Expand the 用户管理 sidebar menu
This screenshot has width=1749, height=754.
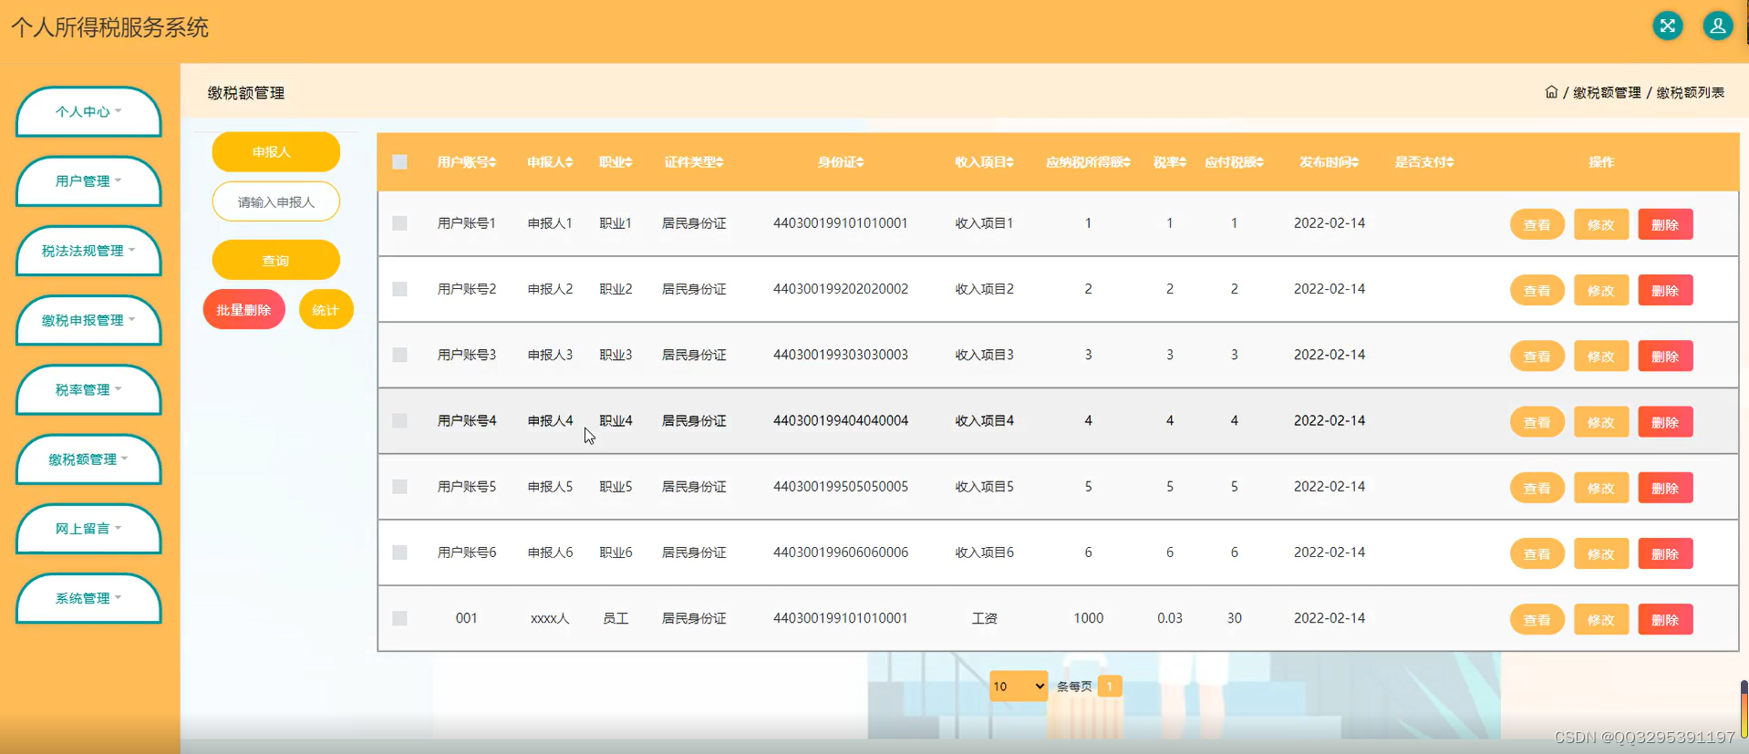[88, 181]
